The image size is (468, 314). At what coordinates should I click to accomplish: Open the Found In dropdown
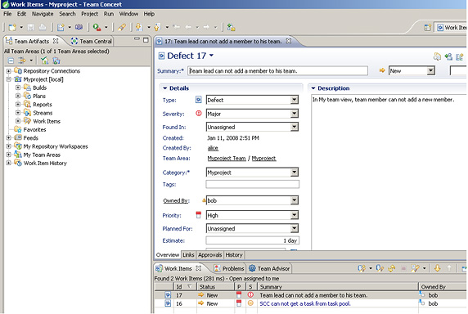click(x=295, y=127)
